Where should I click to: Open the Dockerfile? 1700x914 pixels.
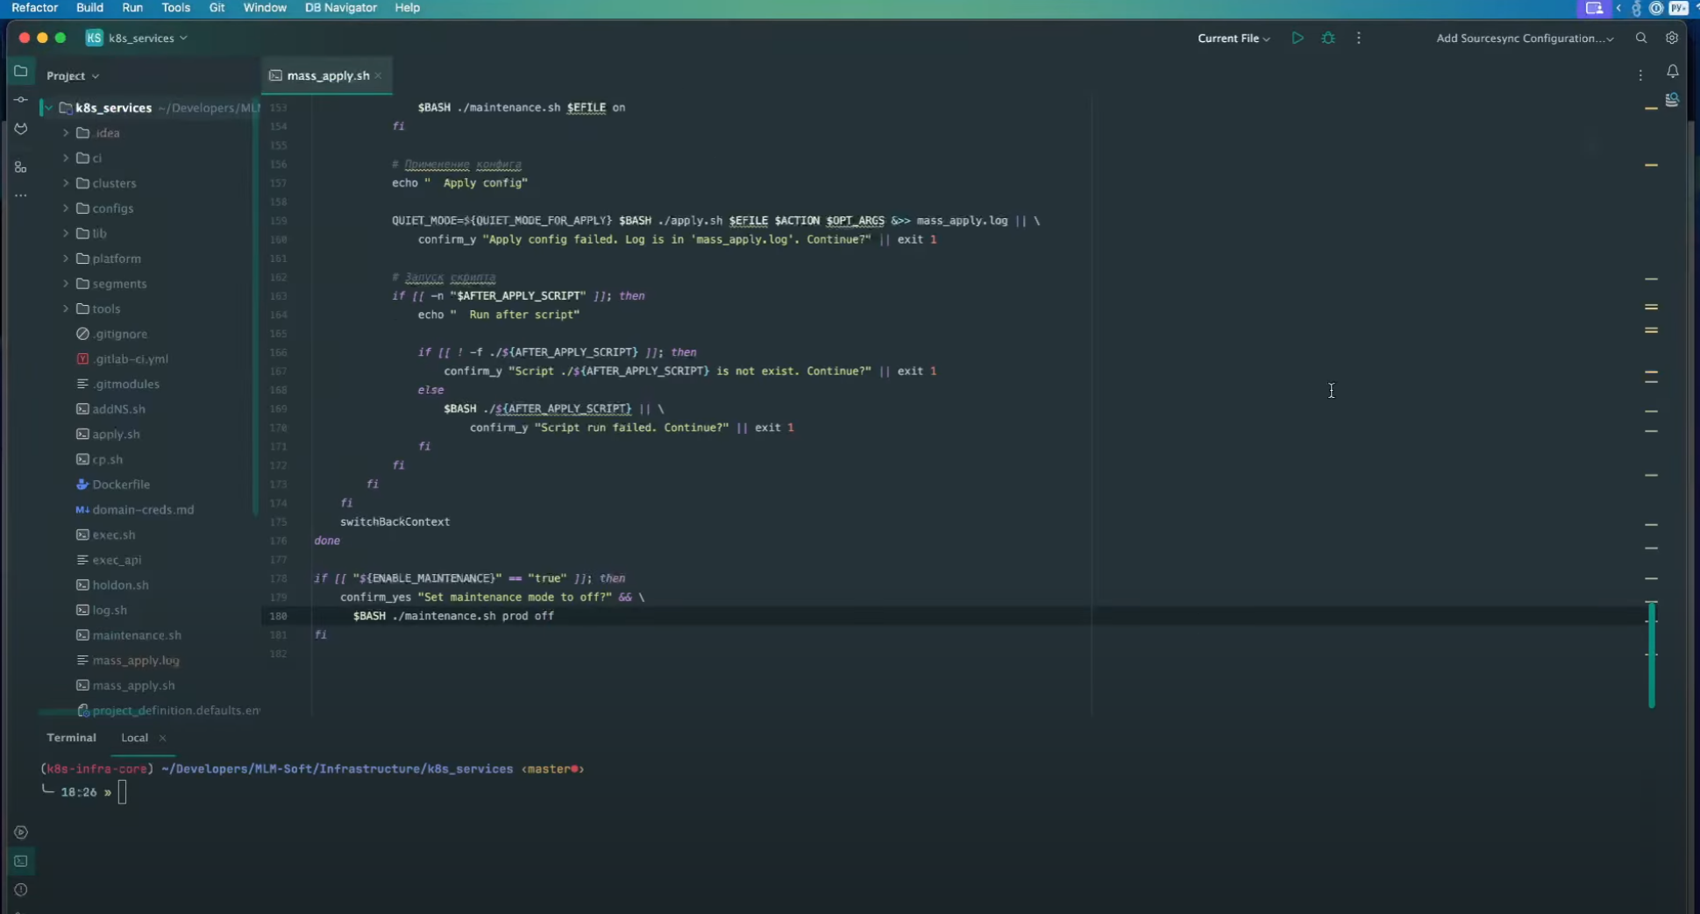[121, 485]
